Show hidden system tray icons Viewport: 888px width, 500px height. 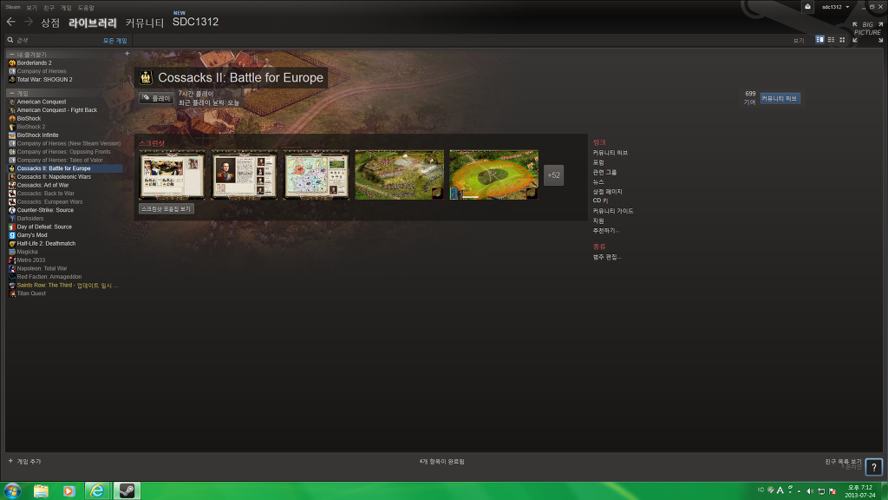click(799, 491)
